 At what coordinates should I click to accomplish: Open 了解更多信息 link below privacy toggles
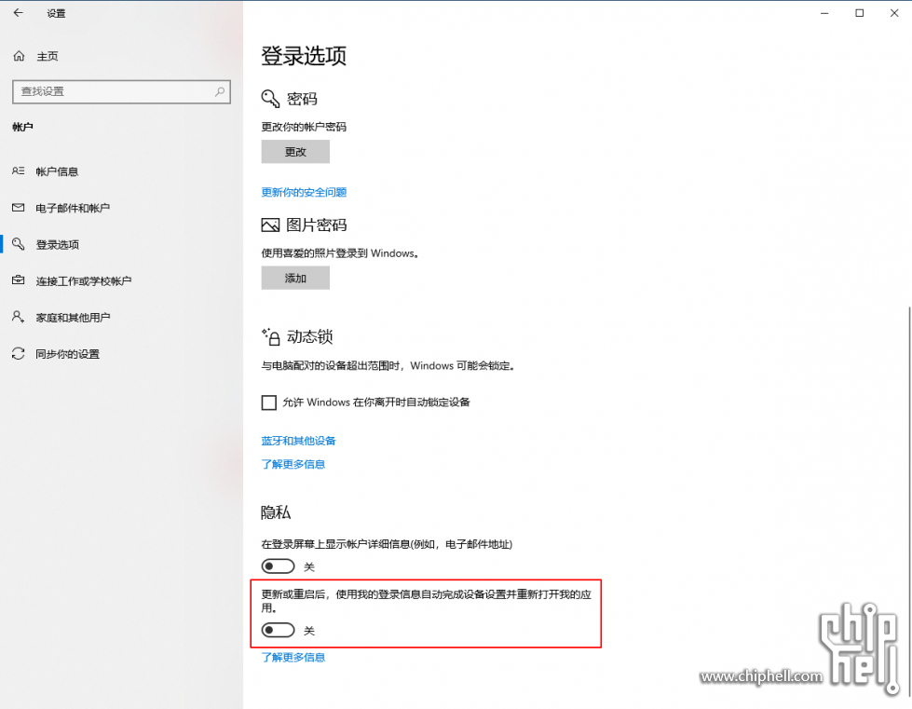pyautogui.click(x=293, y=657)
